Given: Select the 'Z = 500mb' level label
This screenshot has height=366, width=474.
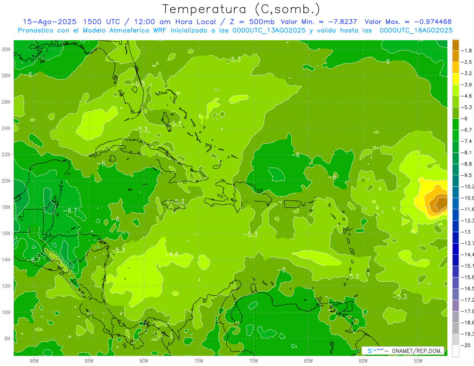Looking at the screenshot, I should 252,22.
